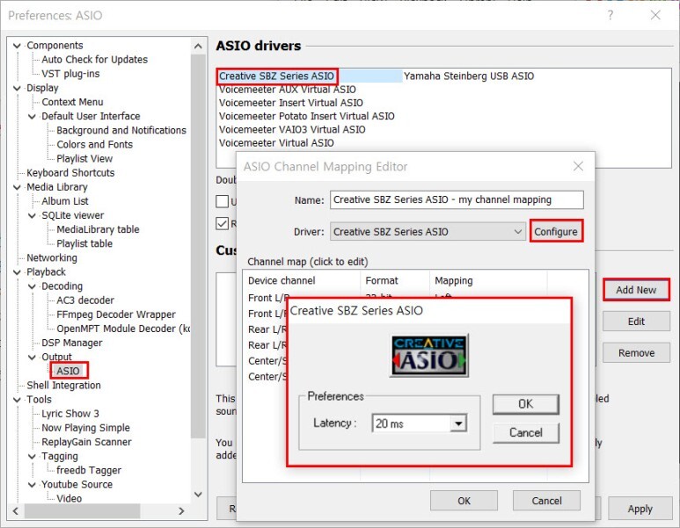Viewport: 680px width, 528px height.
Task: Select Shell Integration page
Action: (63, 385)
